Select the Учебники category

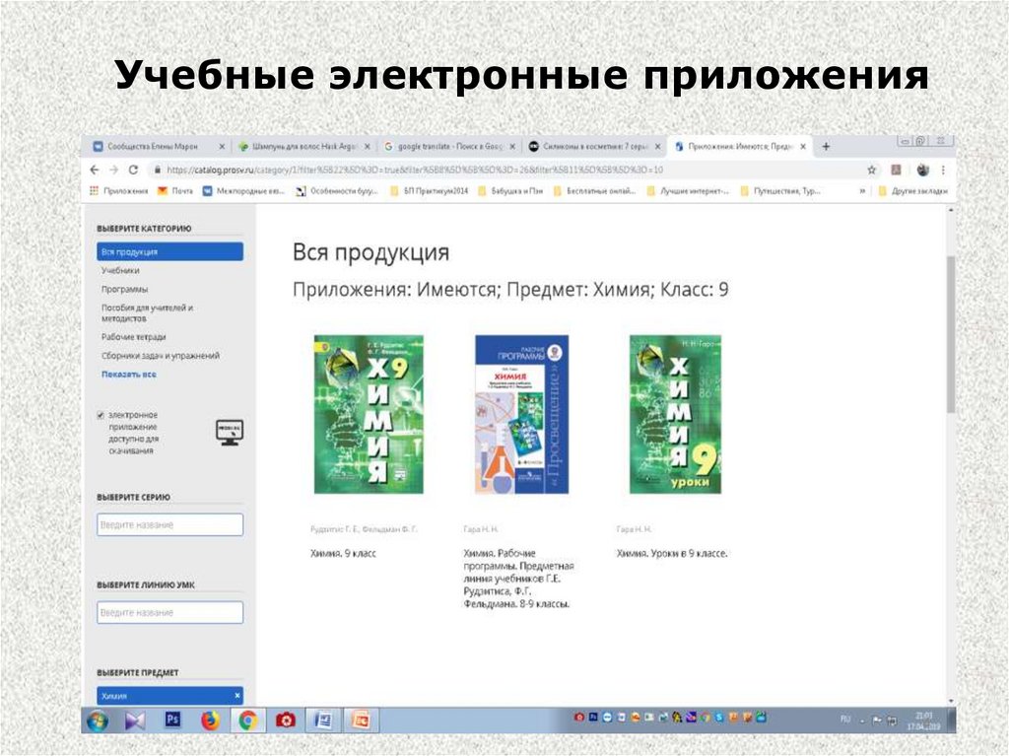coord(120,270)
